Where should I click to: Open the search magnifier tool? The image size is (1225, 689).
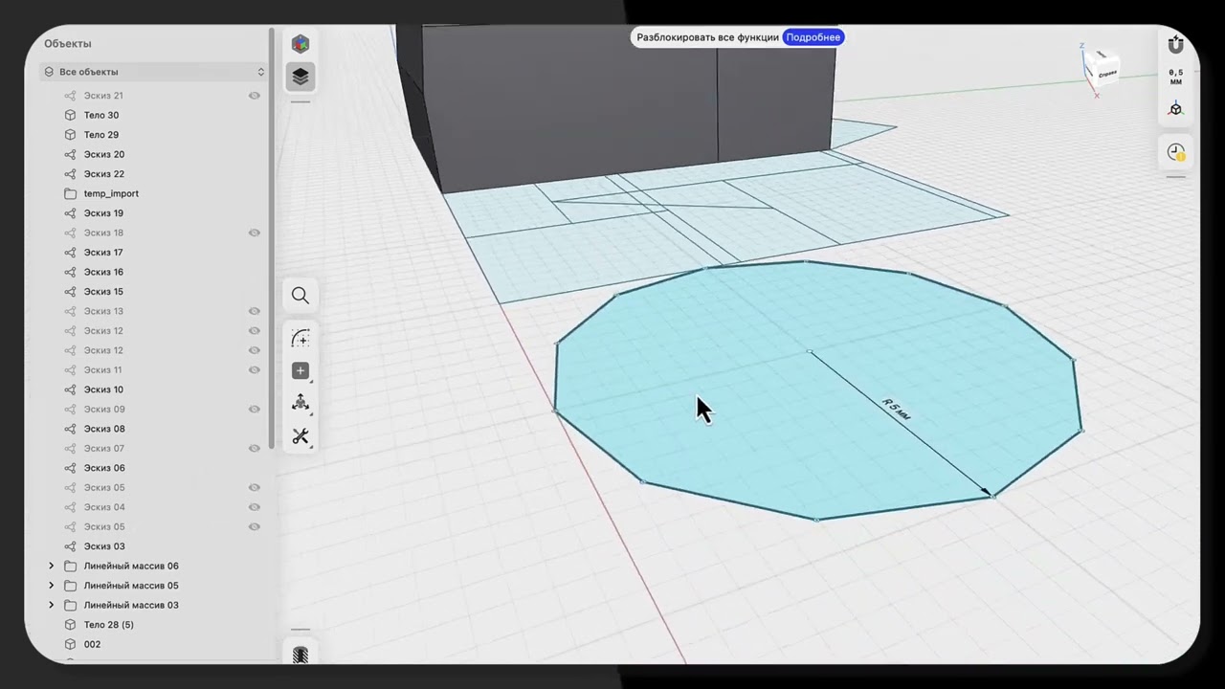(x=301, y=296)
